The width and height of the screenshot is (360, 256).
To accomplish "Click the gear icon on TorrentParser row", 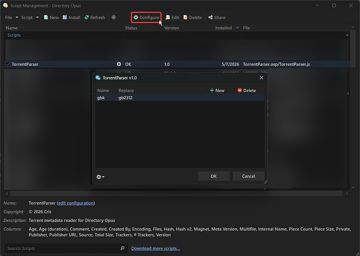I will (x=119, y=64).
